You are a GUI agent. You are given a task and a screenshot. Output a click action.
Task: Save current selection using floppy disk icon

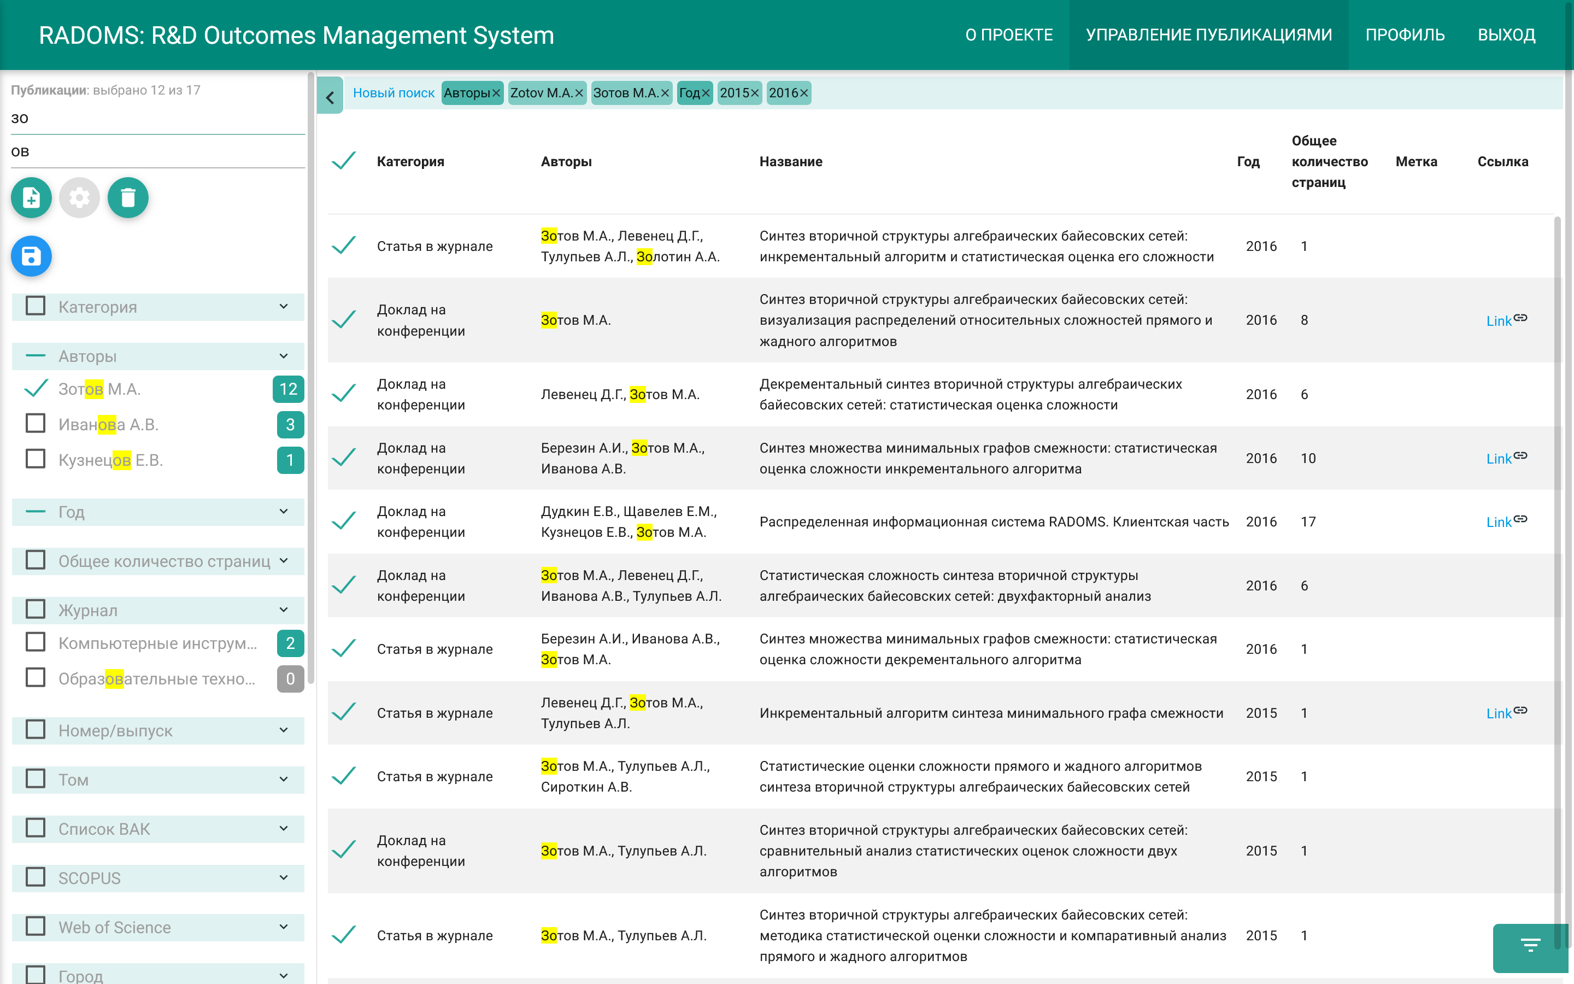(31, 256)
